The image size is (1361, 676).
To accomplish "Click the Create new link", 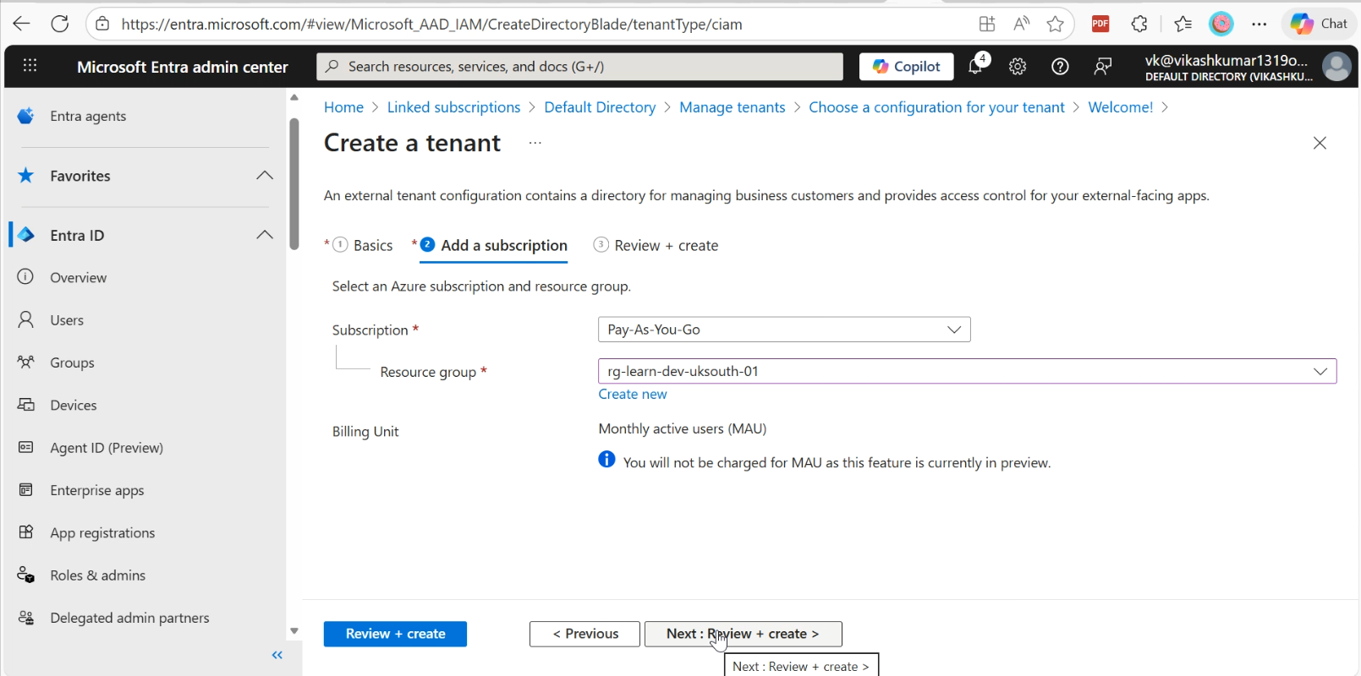I will [x=632, y=395].
